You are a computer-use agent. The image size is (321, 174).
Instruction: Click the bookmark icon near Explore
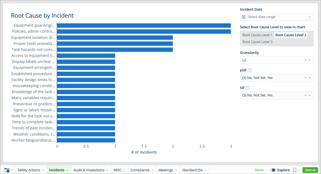point(295,170)
